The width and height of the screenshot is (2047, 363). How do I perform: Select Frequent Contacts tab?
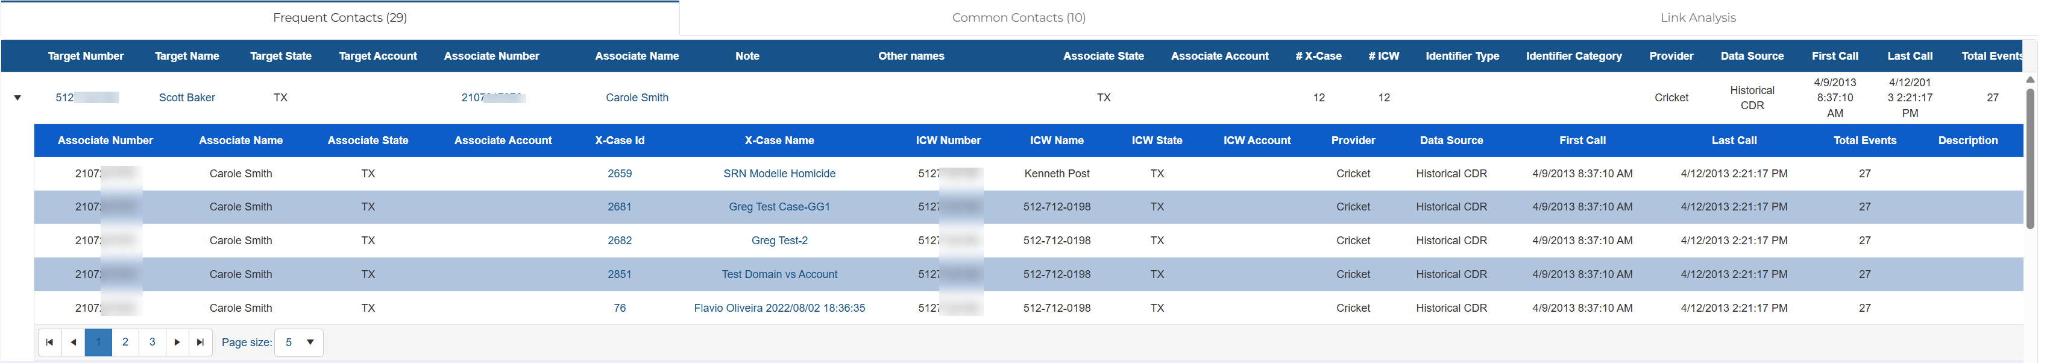click(339, 17)
